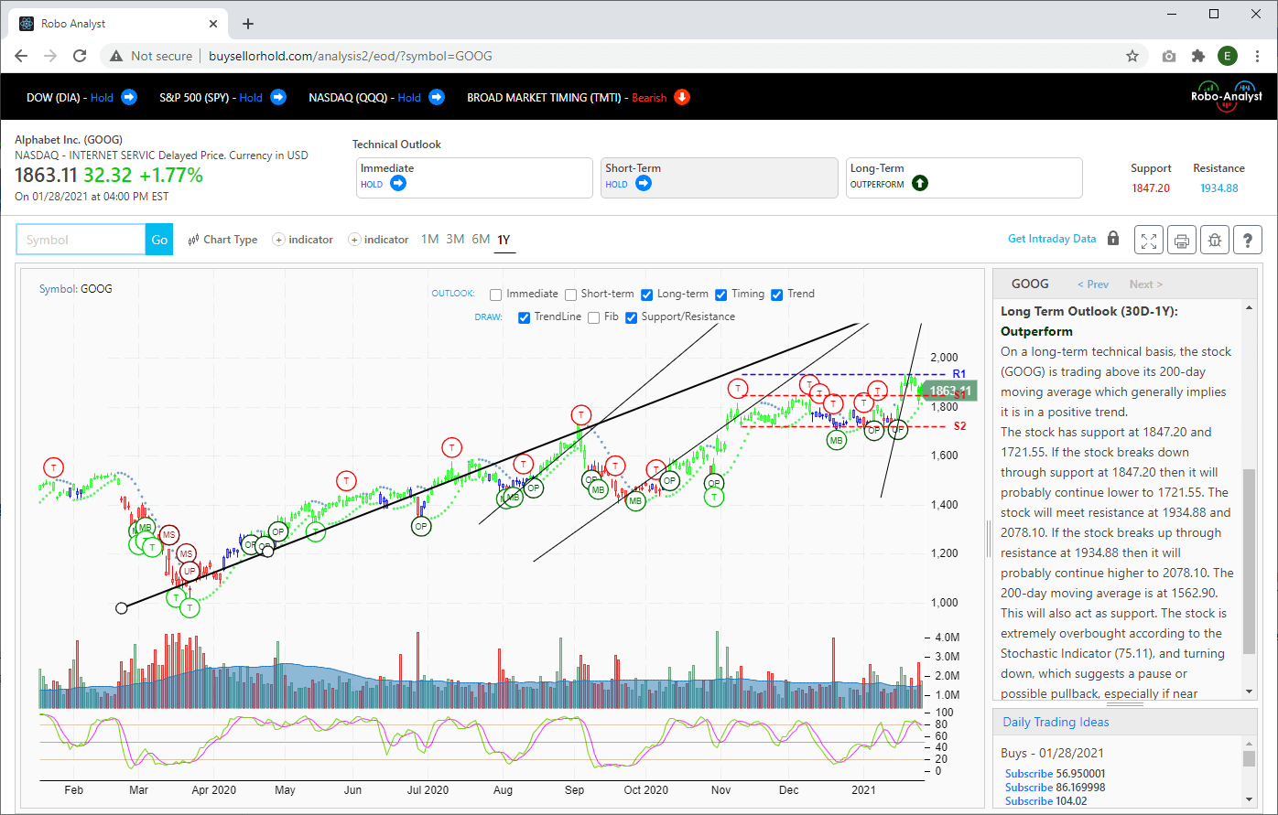Open the help question mark icon

point(1248,240)
